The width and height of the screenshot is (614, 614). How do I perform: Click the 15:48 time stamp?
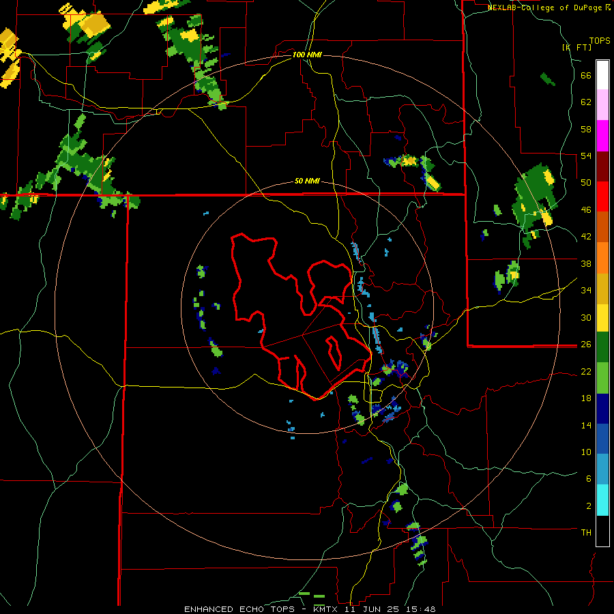coord(422,609)
